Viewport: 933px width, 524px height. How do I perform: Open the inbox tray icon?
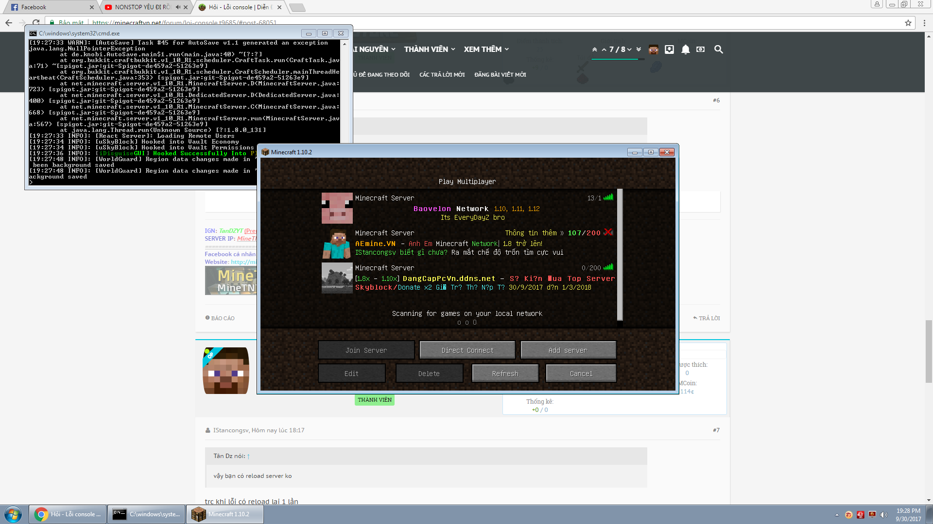click(x=669, y=49)
